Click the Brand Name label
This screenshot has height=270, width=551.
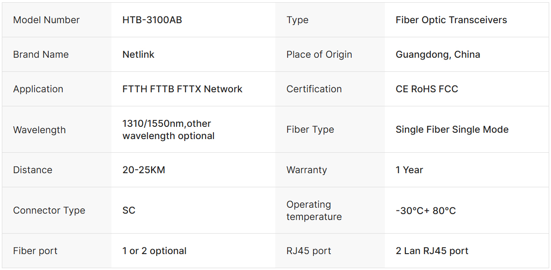[41, 55]
